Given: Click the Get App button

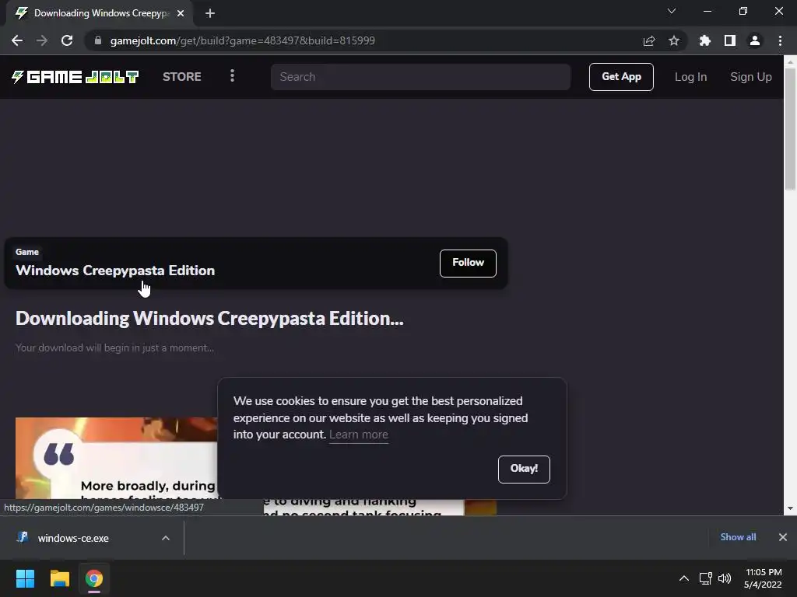Looking at the screenshot, I should 621,77.
